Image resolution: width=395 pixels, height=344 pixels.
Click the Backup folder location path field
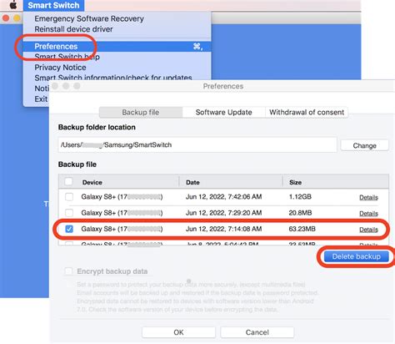coord(197,145)
